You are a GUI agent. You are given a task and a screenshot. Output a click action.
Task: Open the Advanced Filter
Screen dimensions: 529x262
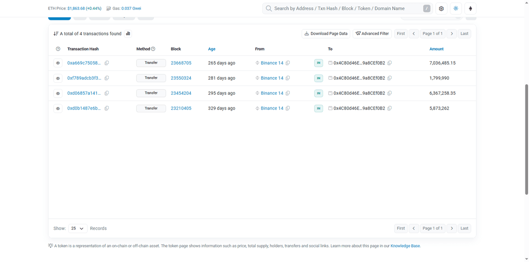coord(372,33)
